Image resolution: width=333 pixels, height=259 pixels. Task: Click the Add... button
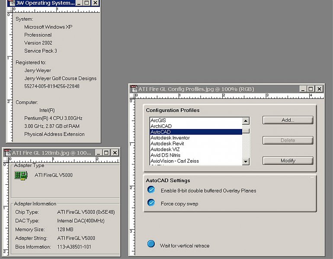click(x=288, y=120)
